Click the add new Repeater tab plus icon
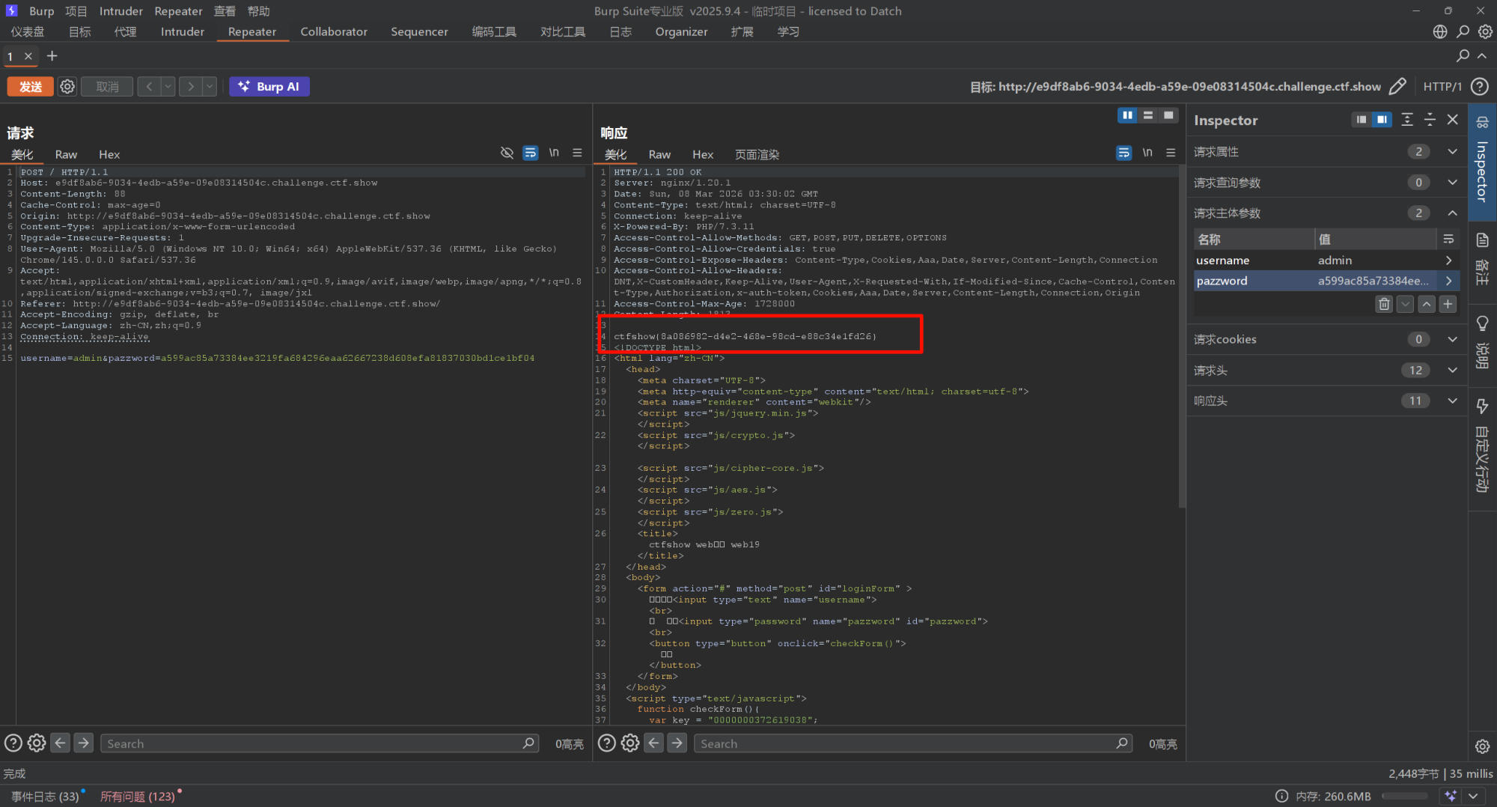This screenshot has height=807, width=1497. 52,56
